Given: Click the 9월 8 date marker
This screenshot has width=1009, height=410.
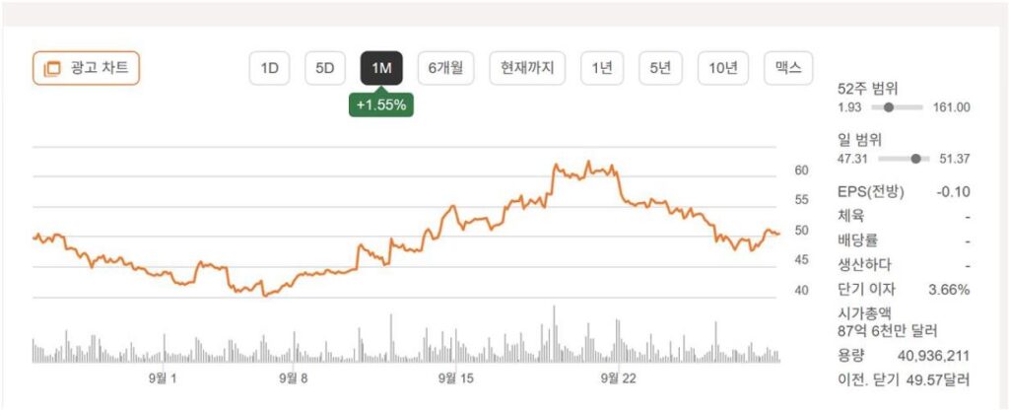Looking at the screenshot, I should coord(293,376).
